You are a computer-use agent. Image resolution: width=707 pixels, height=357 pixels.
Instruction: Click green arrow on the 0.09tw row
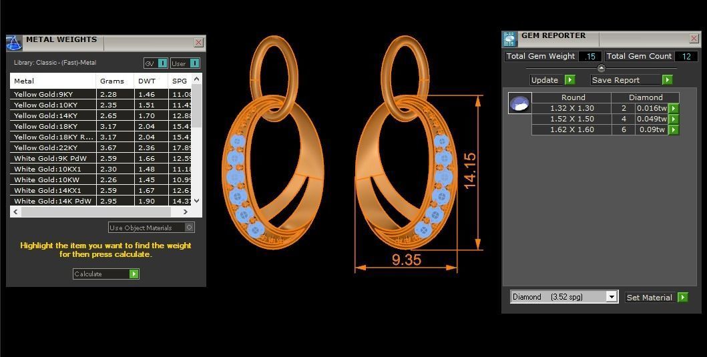click(674, 130)
